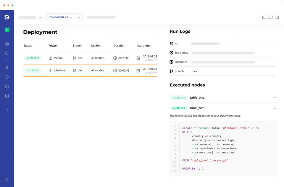Click branch icon in the manual row
284x187 pixels.
coord(75,58)
